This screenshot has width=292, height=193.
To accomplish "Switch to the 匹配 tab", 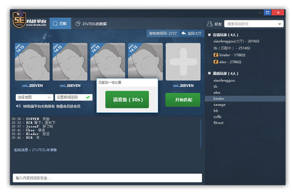I will [60, 24].
